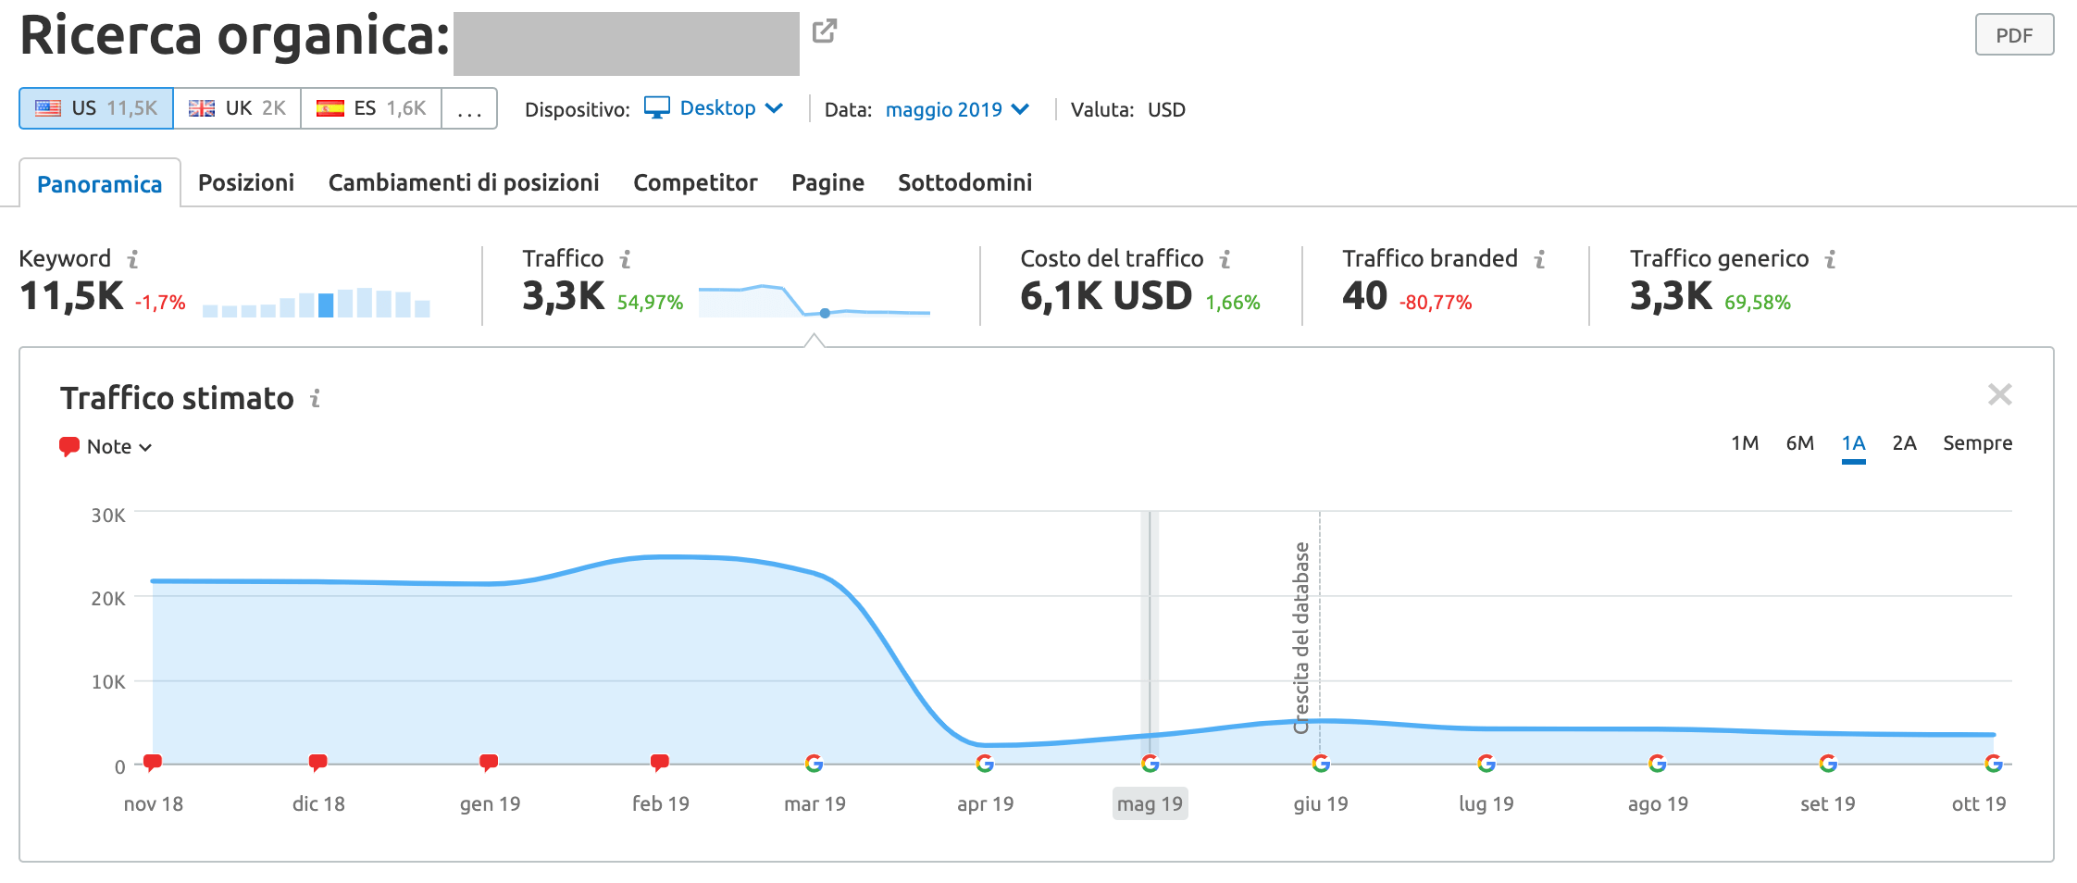Click the highlighted bar in Keyword sparkline

pos(326,305)
